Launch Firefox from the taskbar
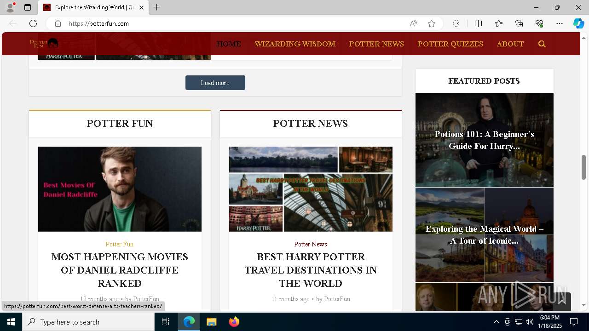589x331 pixels. tap(234, 322)
